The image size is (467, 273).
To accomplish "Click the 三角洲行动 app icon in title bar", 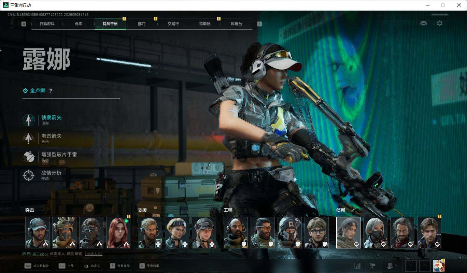I will point(5,5).
